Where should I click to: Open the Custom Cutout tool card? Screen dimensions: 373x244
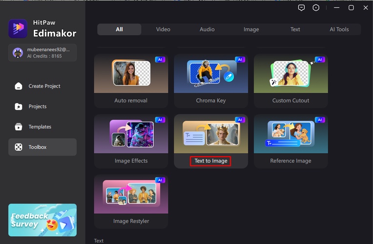290,81
